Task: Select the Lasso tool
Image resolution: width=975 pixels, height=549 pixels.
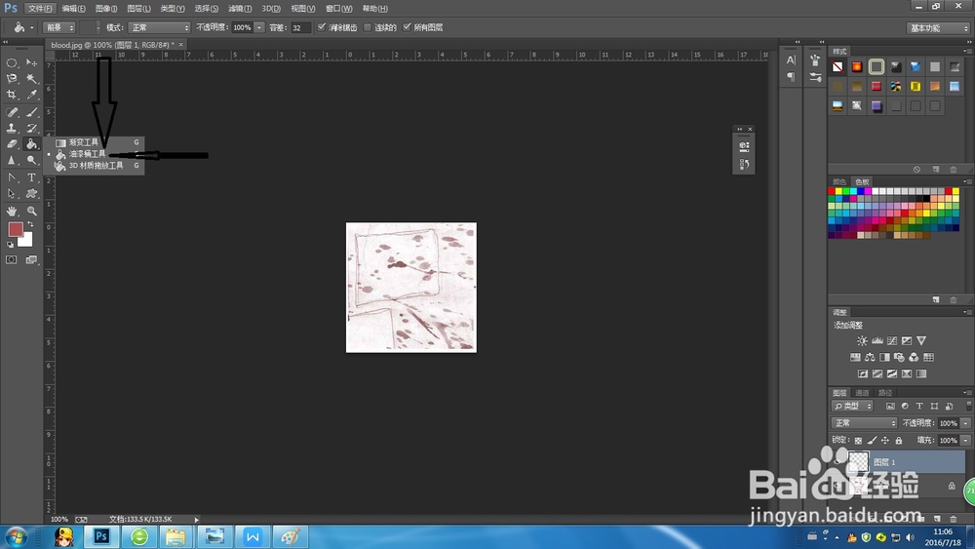Action: coord(12,78)
